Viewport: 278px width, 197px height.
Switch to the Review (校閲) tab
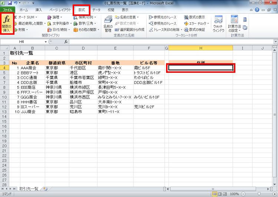(x=111, y=10)
